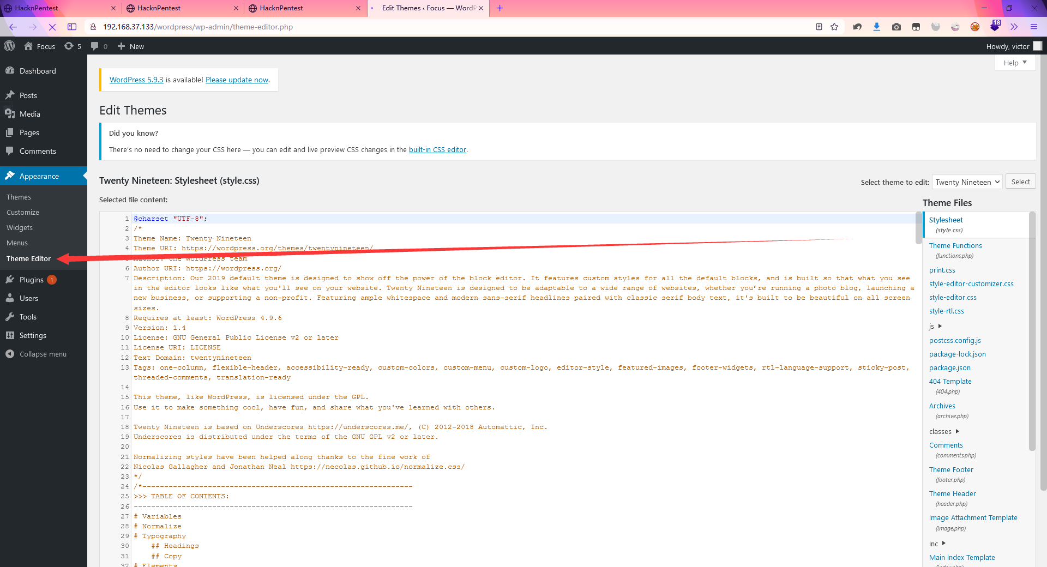Expand the Help tab
This screenshot has width=1047, height=567.
1015,63
